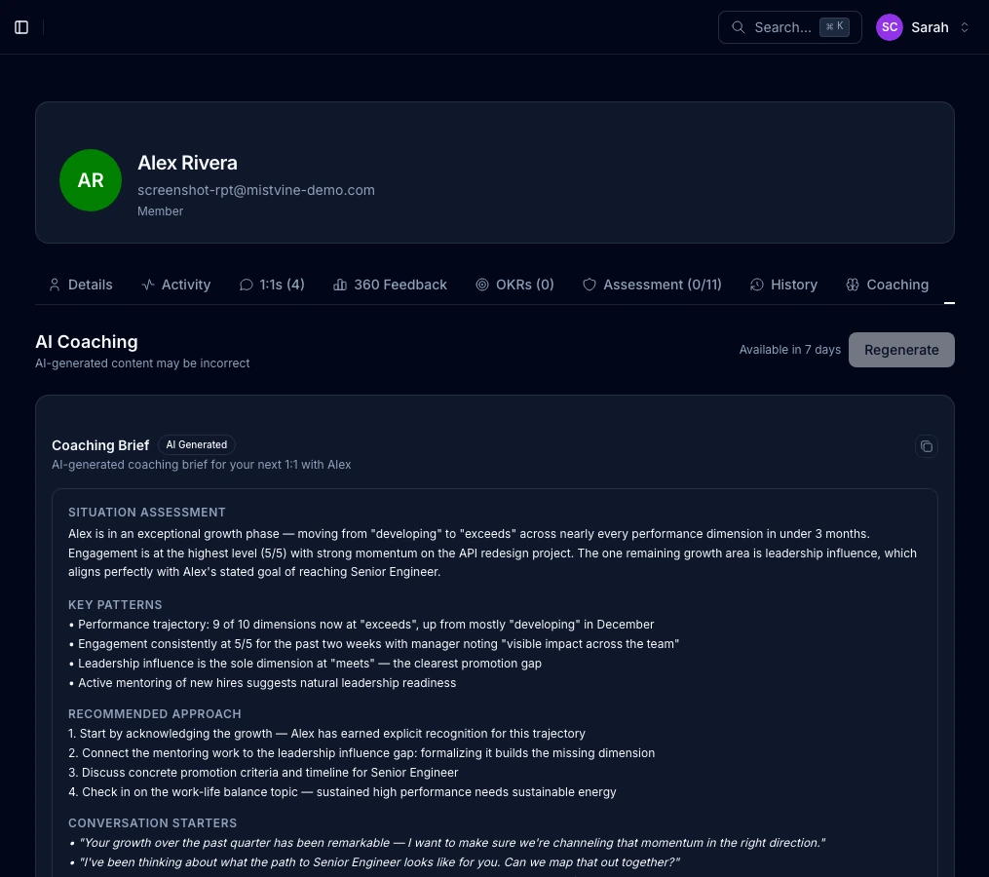The image size is (989, 877).
Task: Click the screenshot-rpt@mistvine-demo.com email
Action: 256,190
